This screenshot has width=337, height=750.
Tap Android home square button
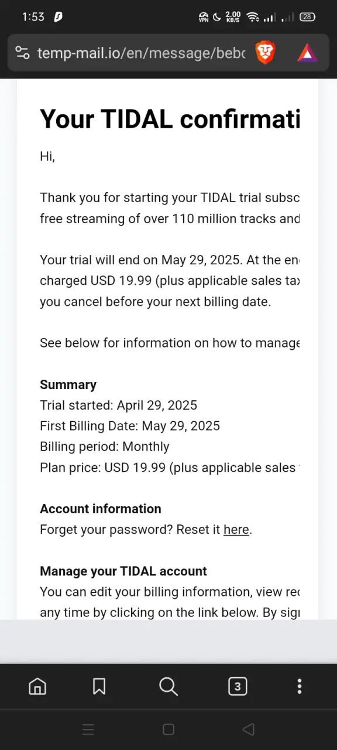point(168,729)
